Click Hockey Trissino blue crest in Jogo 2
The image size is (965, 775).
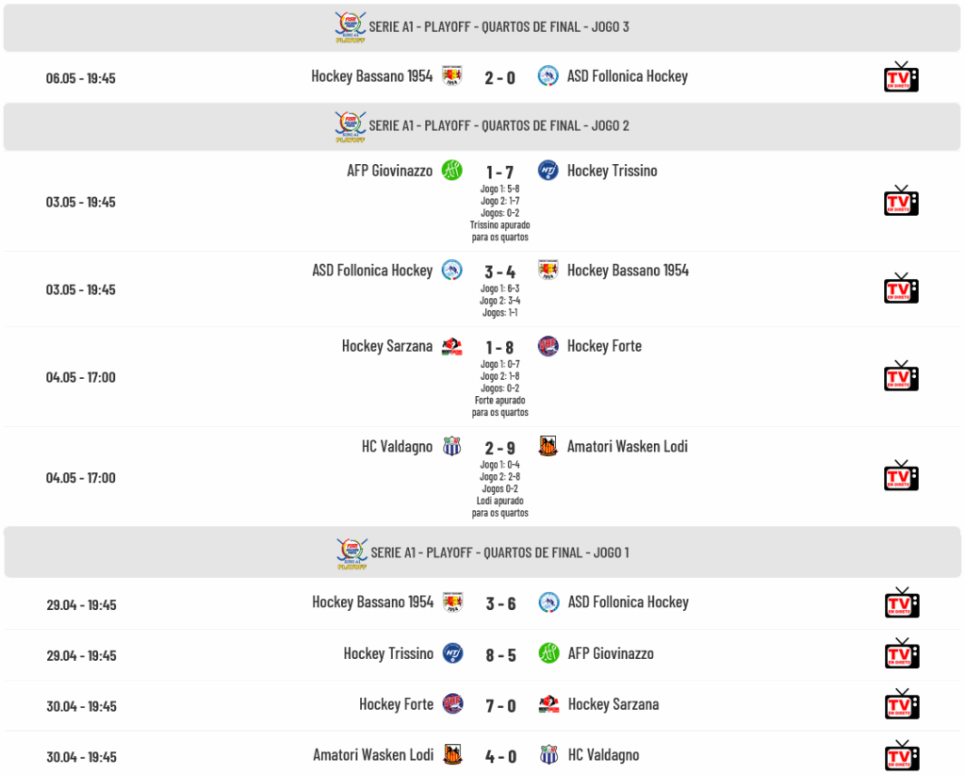[548, 170]
